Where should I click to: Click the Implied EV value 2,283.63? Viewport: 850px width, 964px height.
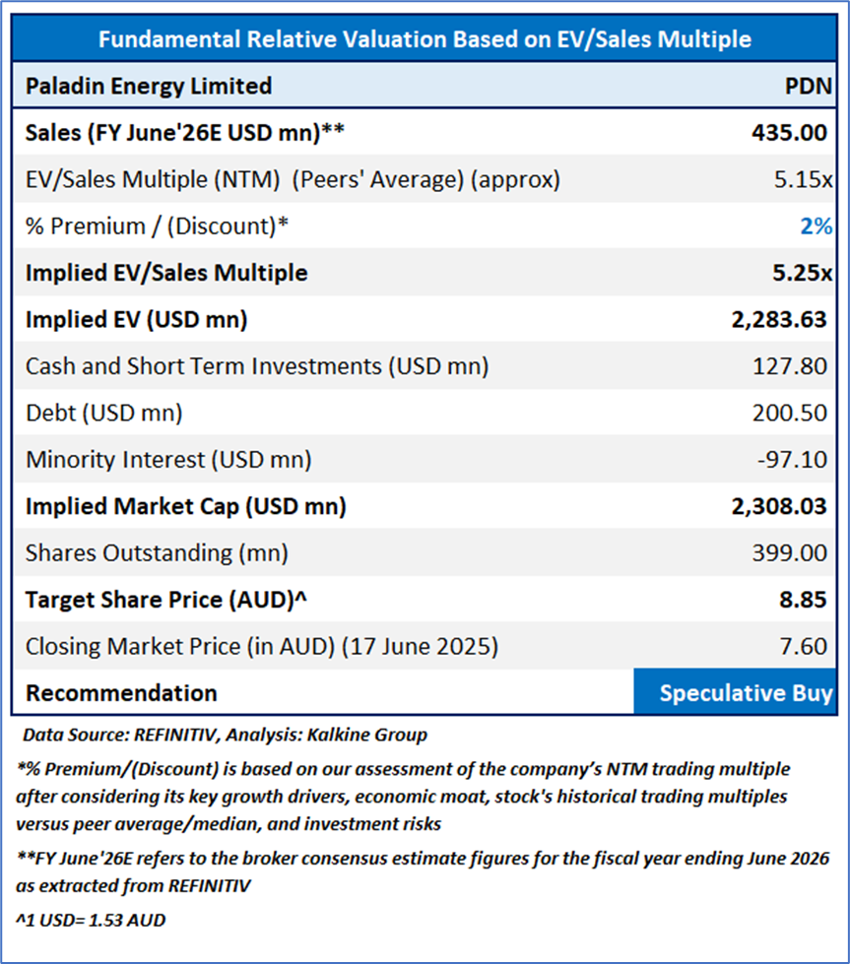click(778, 320)
